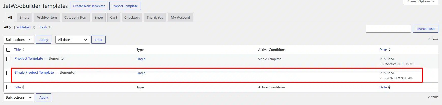Click Single type link for Product Template
This screenshot has width=442, height=105.
click(x=141, y=59)
